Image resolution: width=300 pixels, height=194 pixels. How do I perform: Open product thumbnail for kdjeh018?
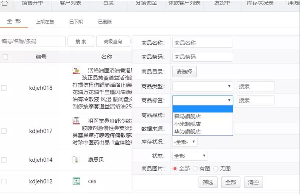(x=76, y=71)
